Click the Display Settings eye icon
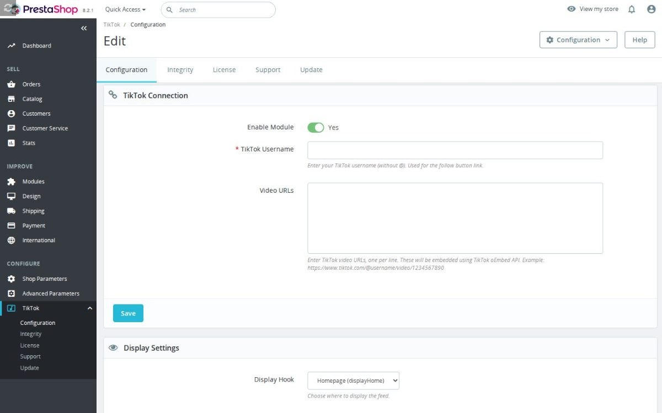 (x=113, y=348)
